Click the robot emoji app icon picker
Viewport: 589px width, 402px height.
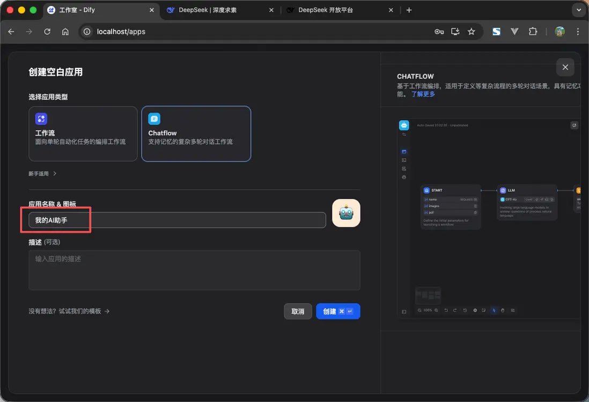point(345,213)
